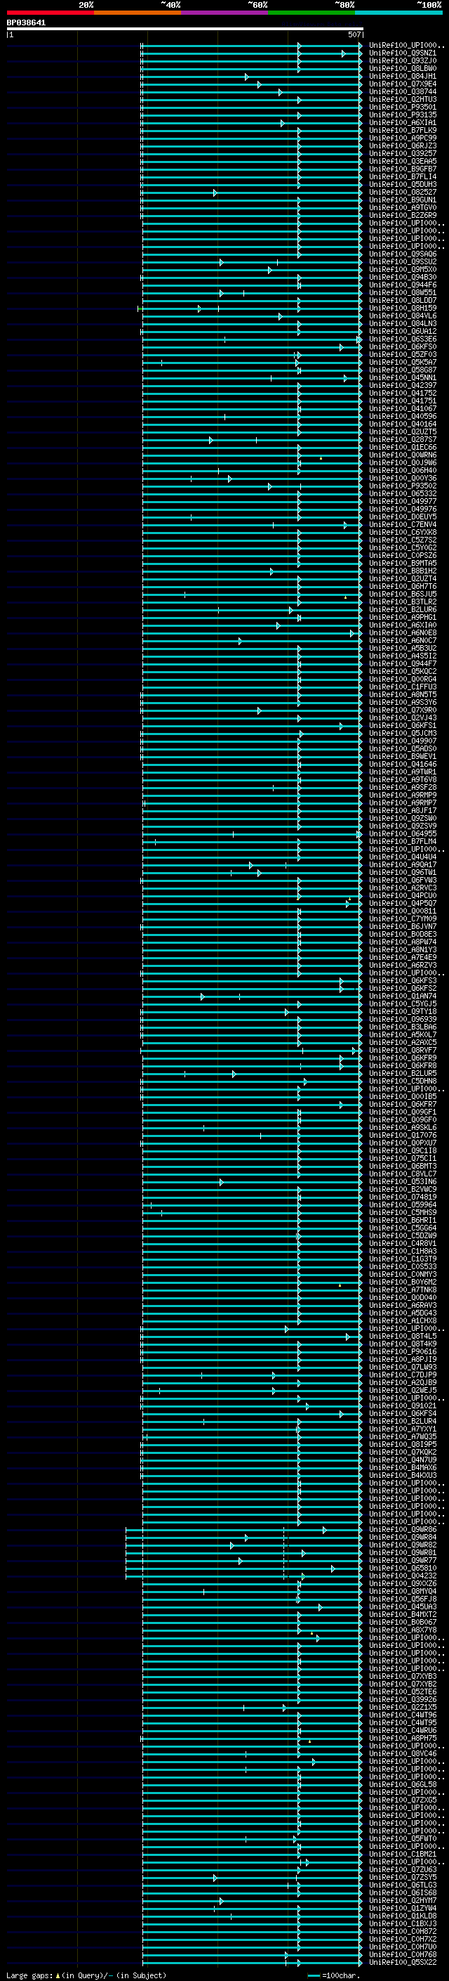Click the cyan ~100% identity legend segment
Image resolution: width=449 pixels, height=1981 pixels.
(398, 13)
